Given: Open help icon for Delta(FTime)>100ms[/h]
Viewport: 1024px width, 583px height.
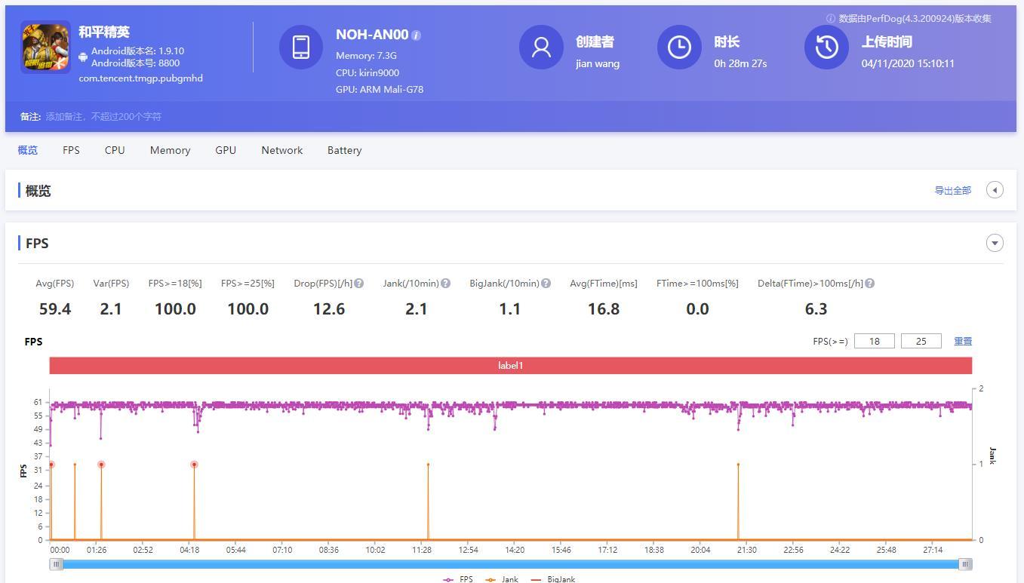Looking at the screenshot, I should click(870, 284).
